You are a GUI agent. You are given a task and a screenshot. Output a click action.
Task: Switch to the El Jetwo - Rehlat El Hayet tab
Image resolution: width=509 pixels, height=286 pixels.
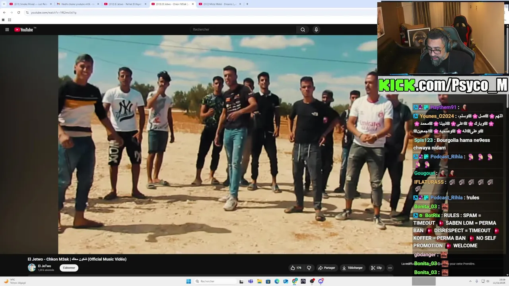tap(125, 4)
